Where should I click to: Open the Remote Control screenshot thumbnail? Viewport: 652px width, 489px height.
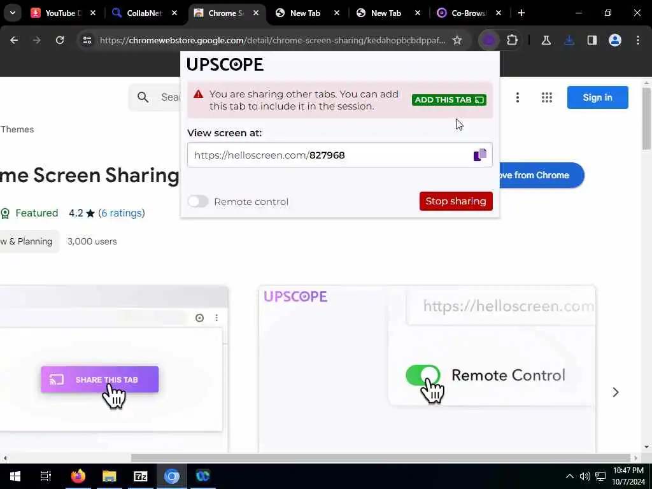[427, 369]
